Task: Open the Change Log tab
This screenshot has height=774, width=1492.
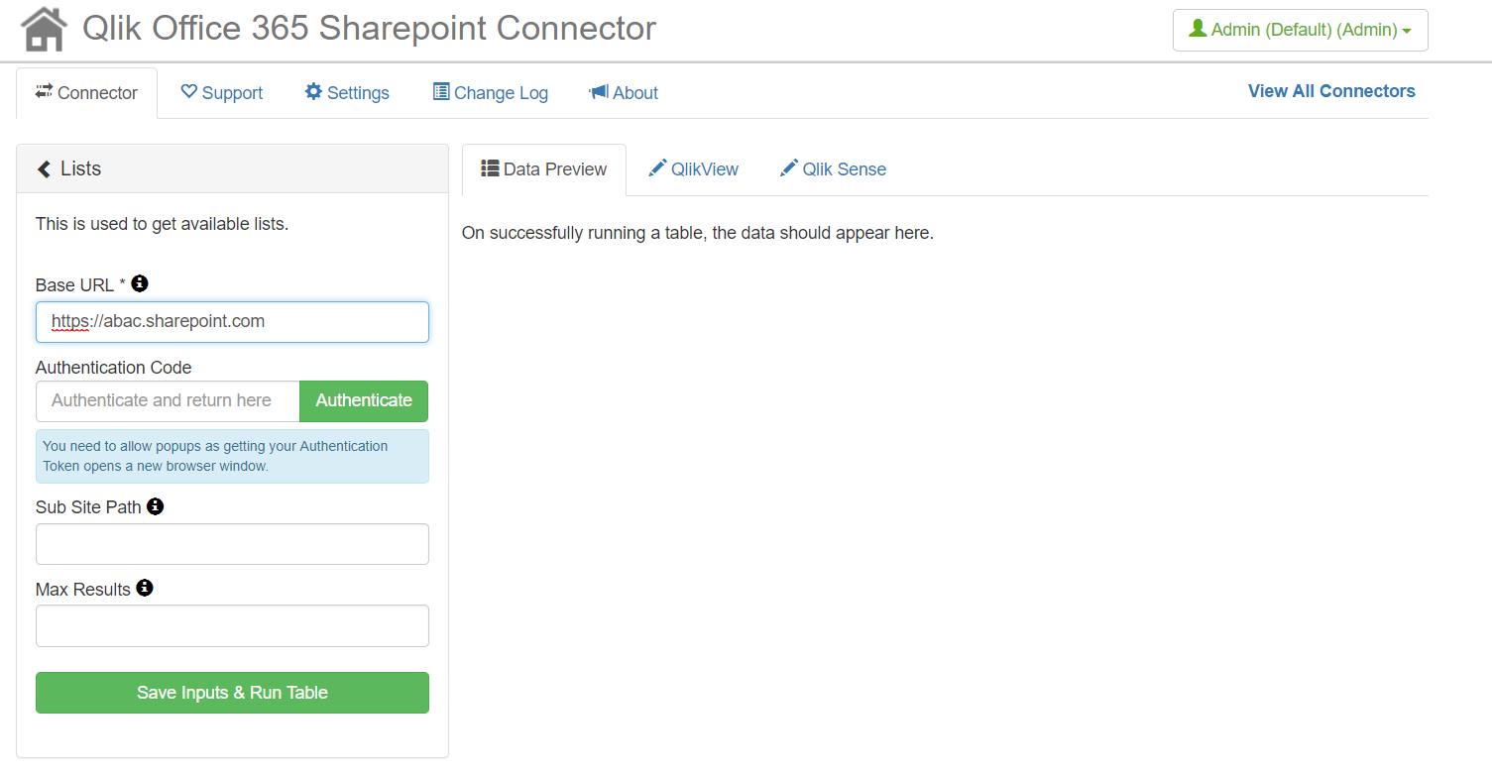Action: click(x=491, y=93)
